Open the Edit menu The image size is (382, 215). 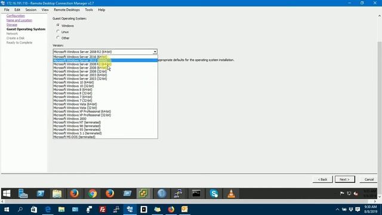coord(17,10)
